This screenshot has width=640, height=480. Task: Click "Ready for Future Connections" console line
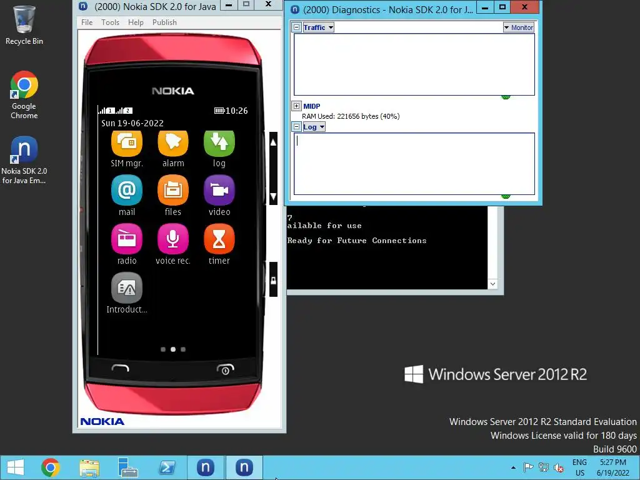tap(357, 241)
